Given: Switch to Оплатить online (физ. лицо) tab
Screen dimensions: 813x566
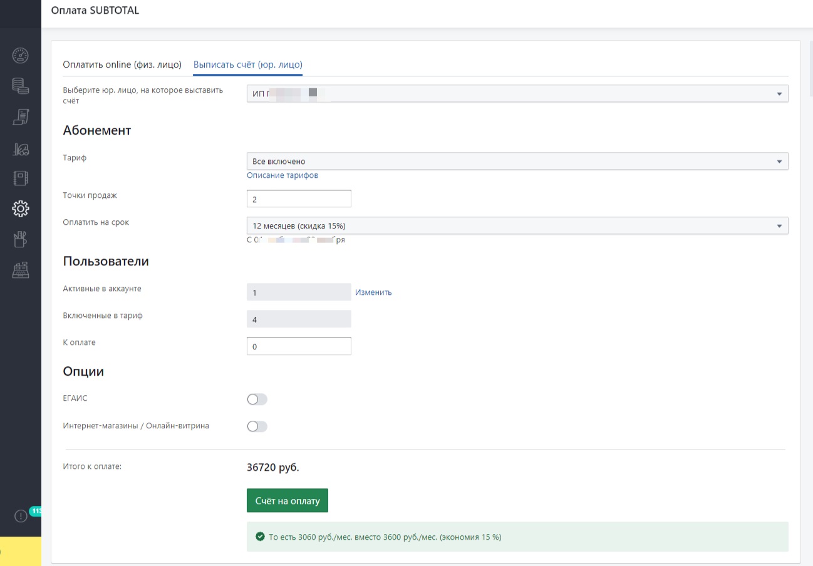Looking at the screenshot, I should [122, 64].
